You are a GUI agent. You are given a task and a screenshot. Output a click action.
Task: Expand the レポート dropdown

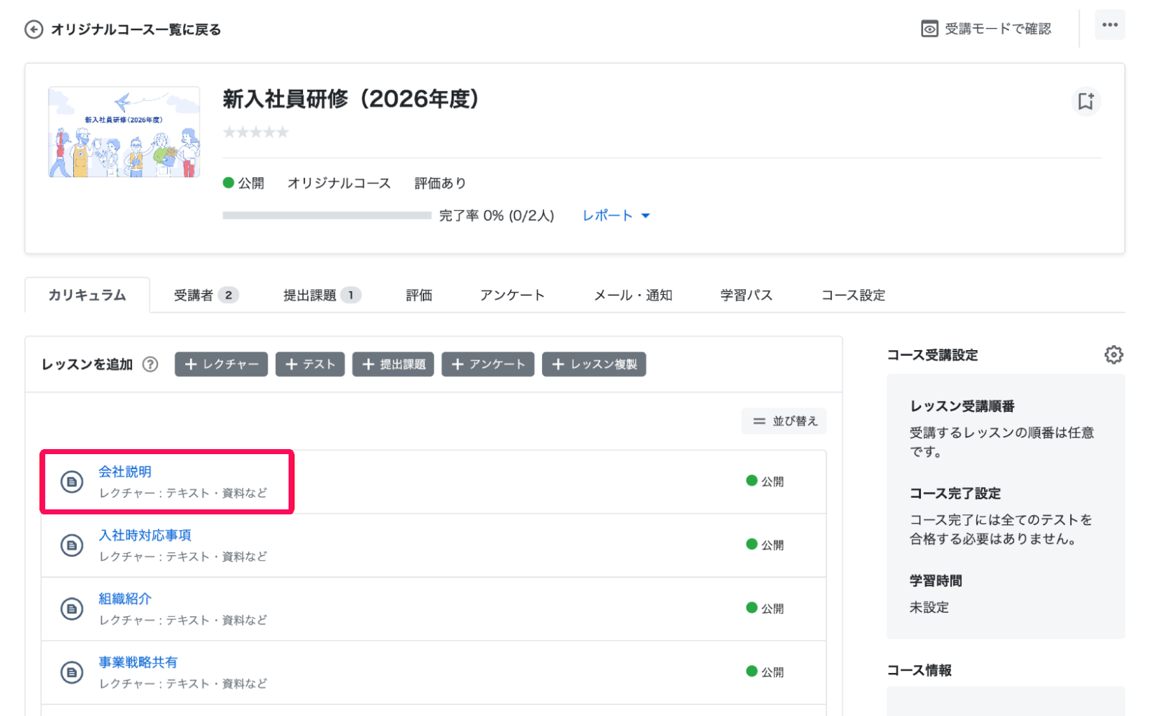[x=616, y=216]
